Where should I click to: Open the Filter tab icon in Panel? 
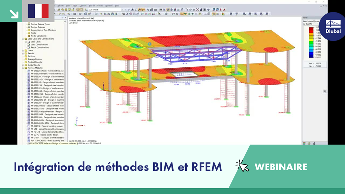[x=314, y=143]
